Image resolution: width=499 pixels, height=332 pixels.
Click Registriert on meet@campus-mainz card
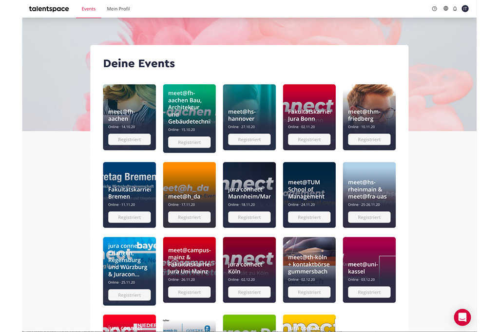pyautogui.click(x=190, y=292)
